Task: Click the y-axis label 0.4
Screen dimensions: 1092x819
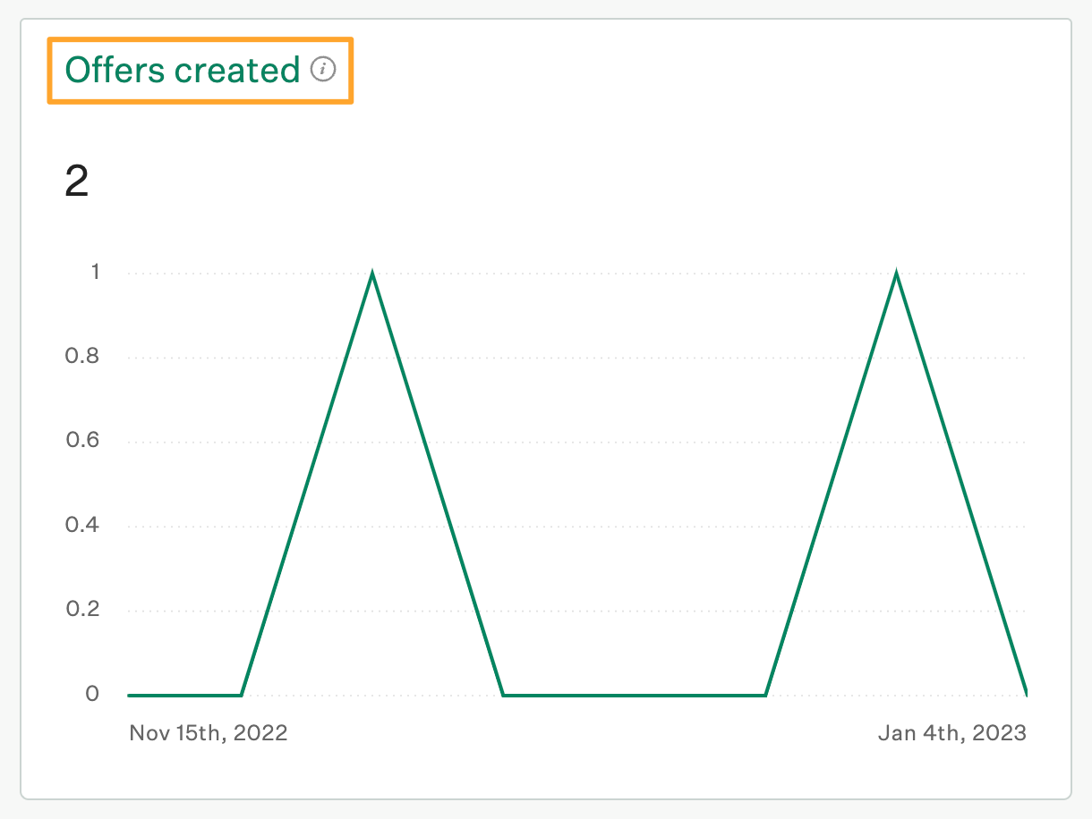Action: pyautogui.click(x=82, y=525)
